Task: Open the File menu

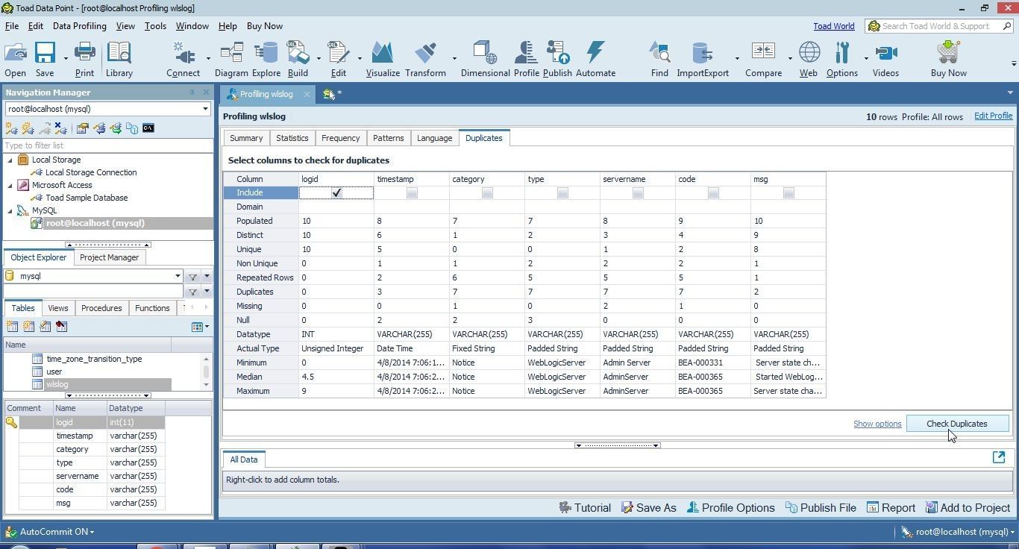Action: [x=12, y=26]
